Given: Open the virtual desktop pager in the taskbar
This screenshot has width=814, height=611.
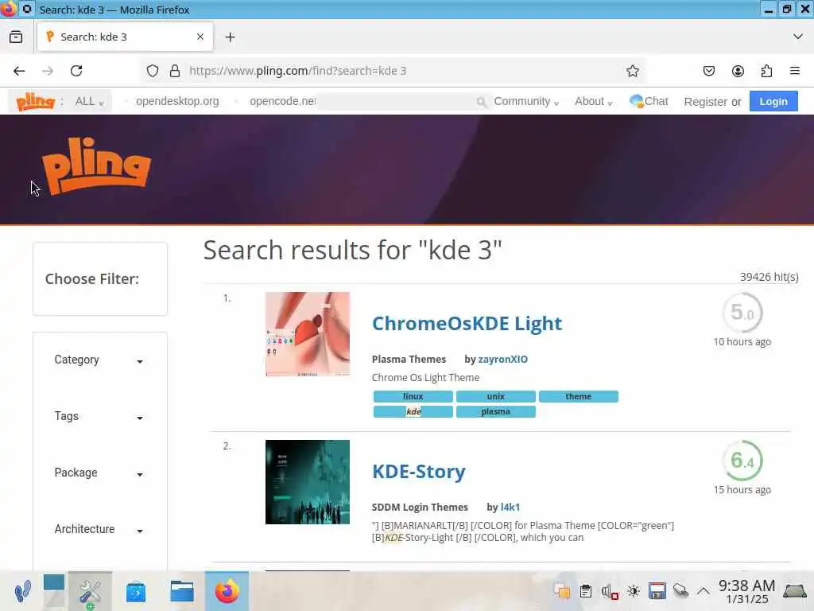Looking at the screenshot, I should click(x=53, y=591).
